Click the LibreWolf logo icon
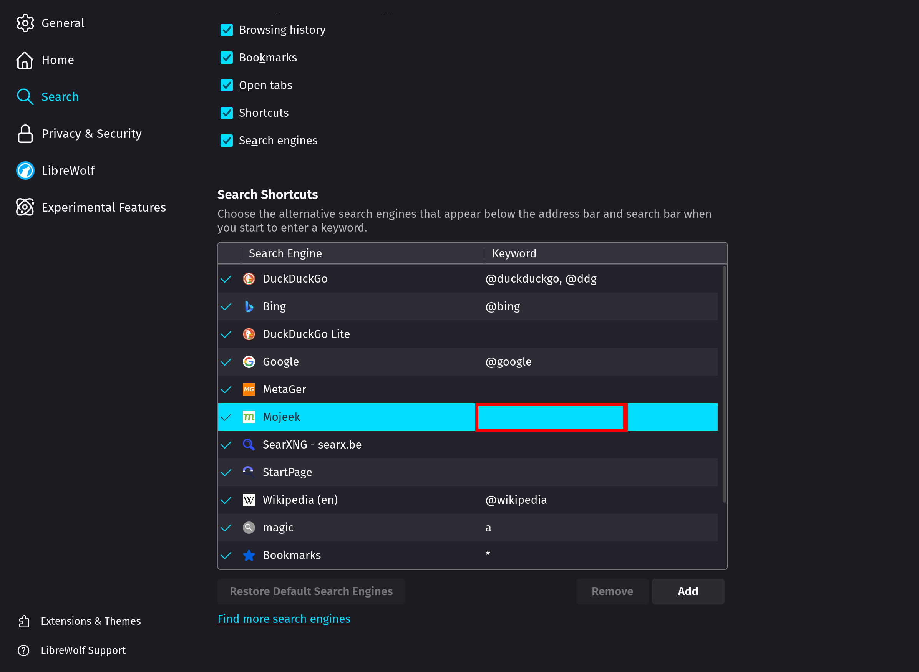Image resolution: width=919 pixels, height=672 pixels. pyautogui.click(x=25, y=170)
